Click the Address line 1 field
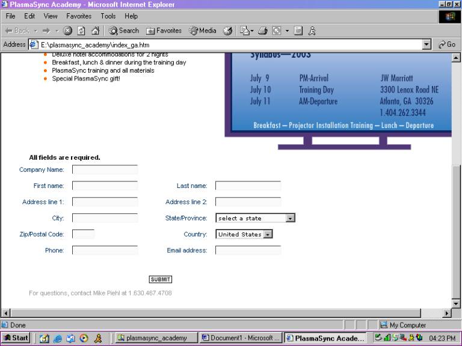This screenshot has height=346, width=462. point(105,202)
